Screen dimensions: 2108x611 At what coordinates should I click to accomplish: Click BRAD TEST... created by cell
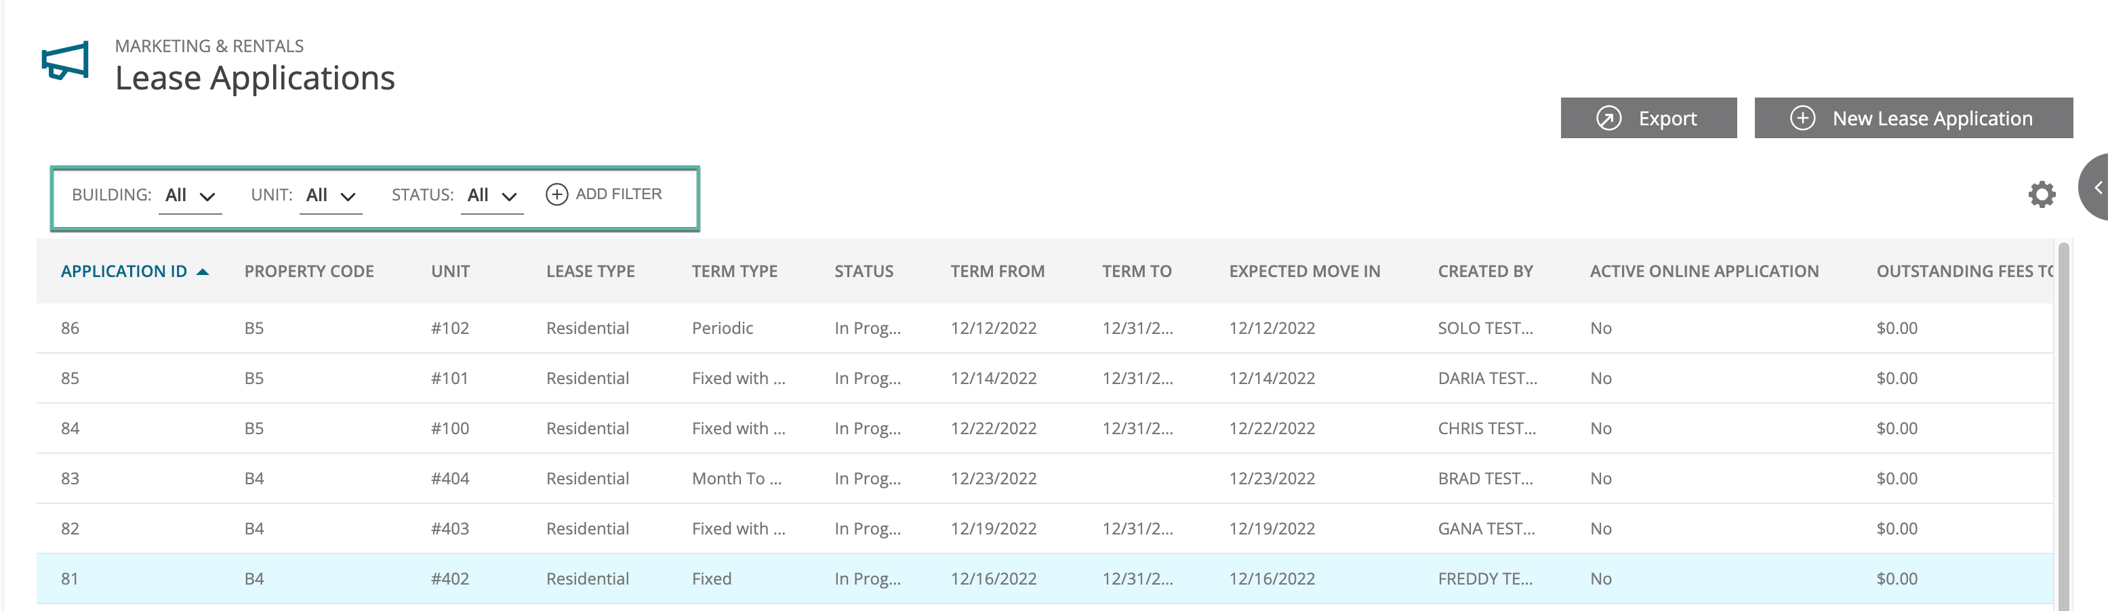pos(1485,478)
